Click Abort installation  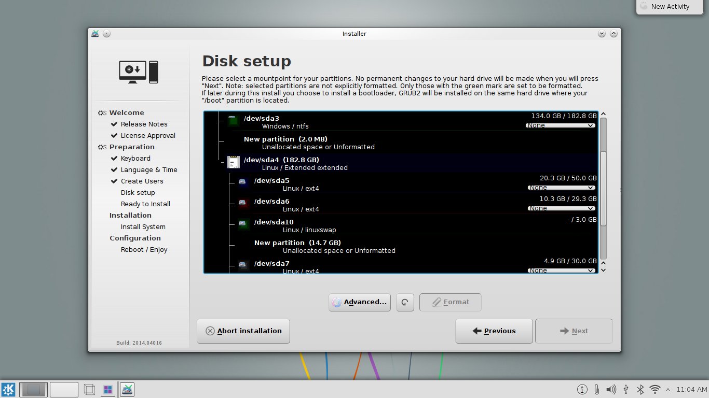(x=243, y=331)
